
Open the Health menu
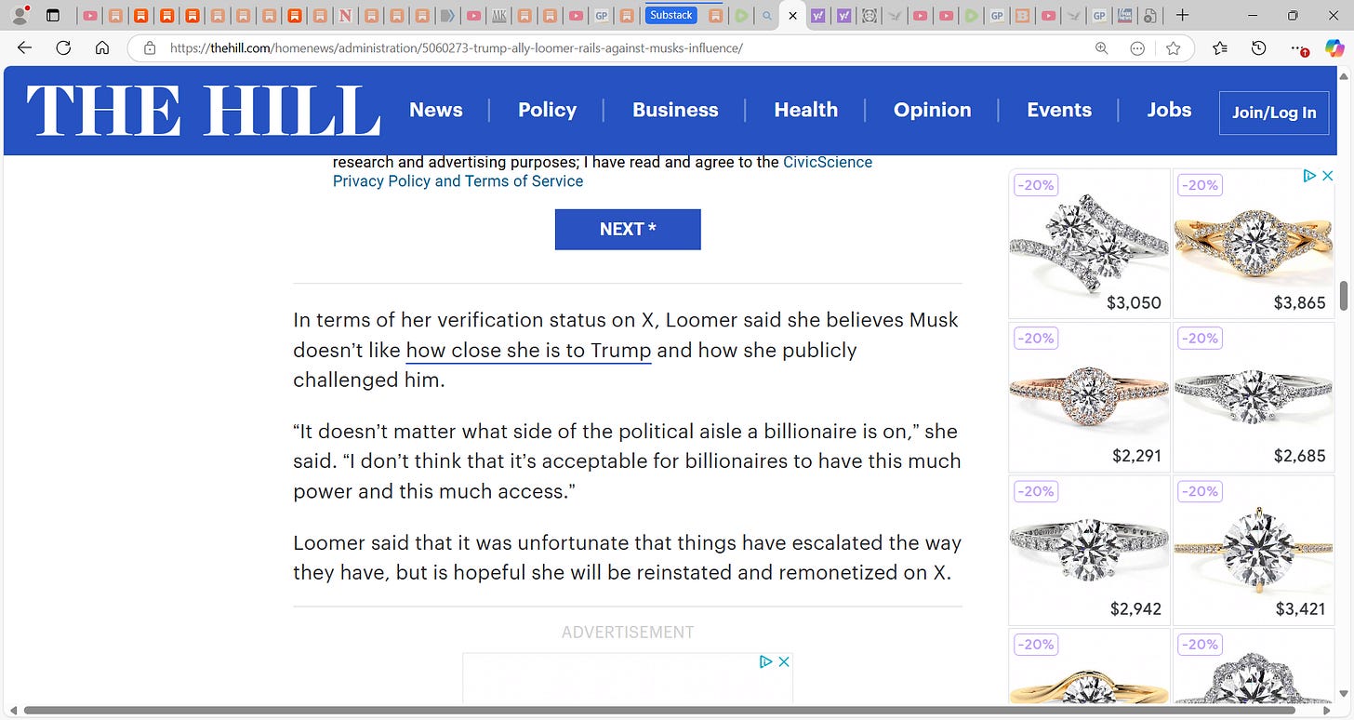(x=805, y=110)
